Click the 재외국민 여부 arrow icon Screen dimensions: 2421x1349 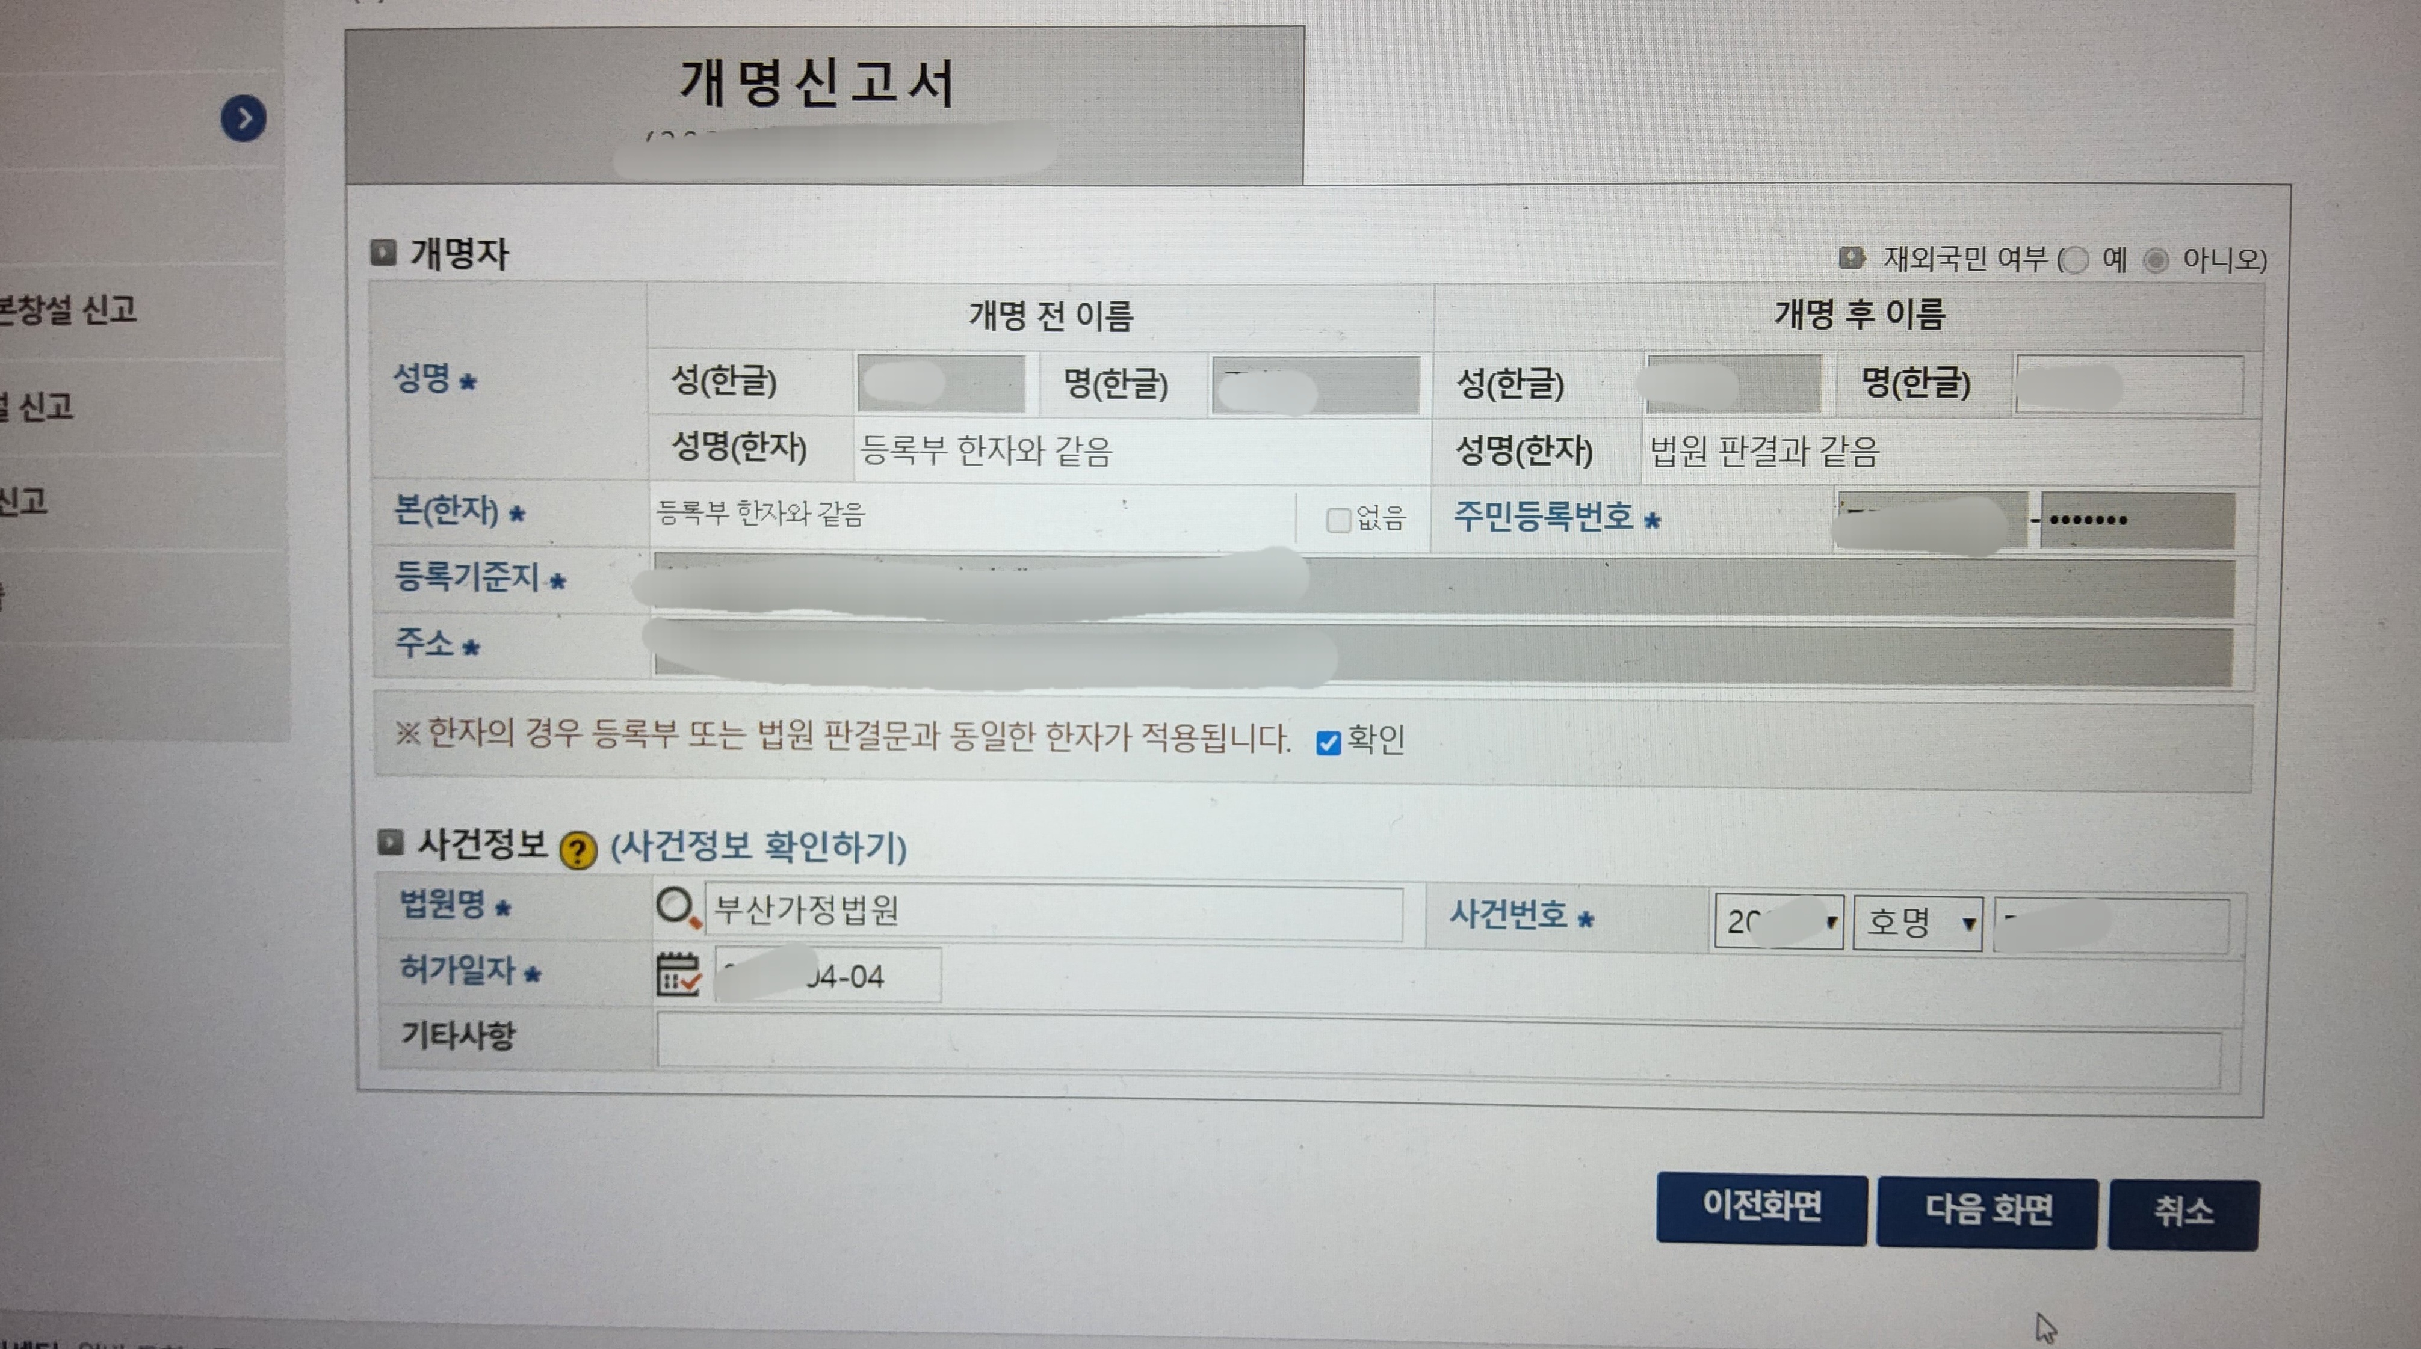click(1852, 257)
